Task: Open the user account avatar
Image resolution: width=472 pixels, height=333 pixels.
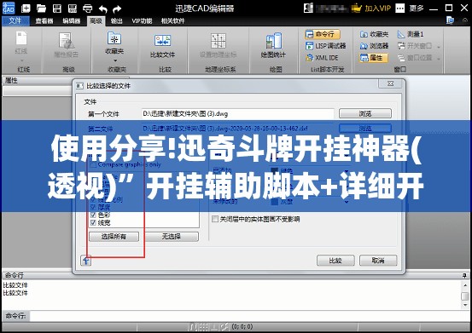Action: point(308,8)
